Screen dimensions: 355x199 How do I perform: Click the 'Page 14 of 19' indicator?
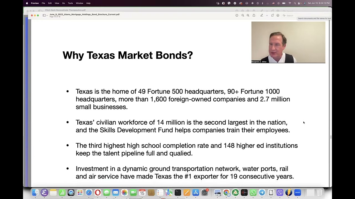tap(55, 17)
